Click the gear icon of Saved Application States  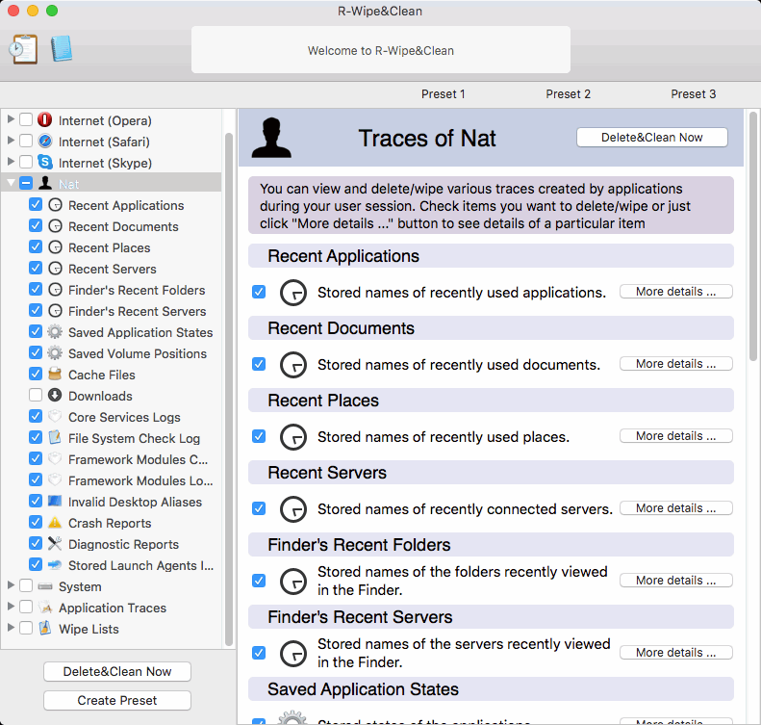(x=55, y=331)
